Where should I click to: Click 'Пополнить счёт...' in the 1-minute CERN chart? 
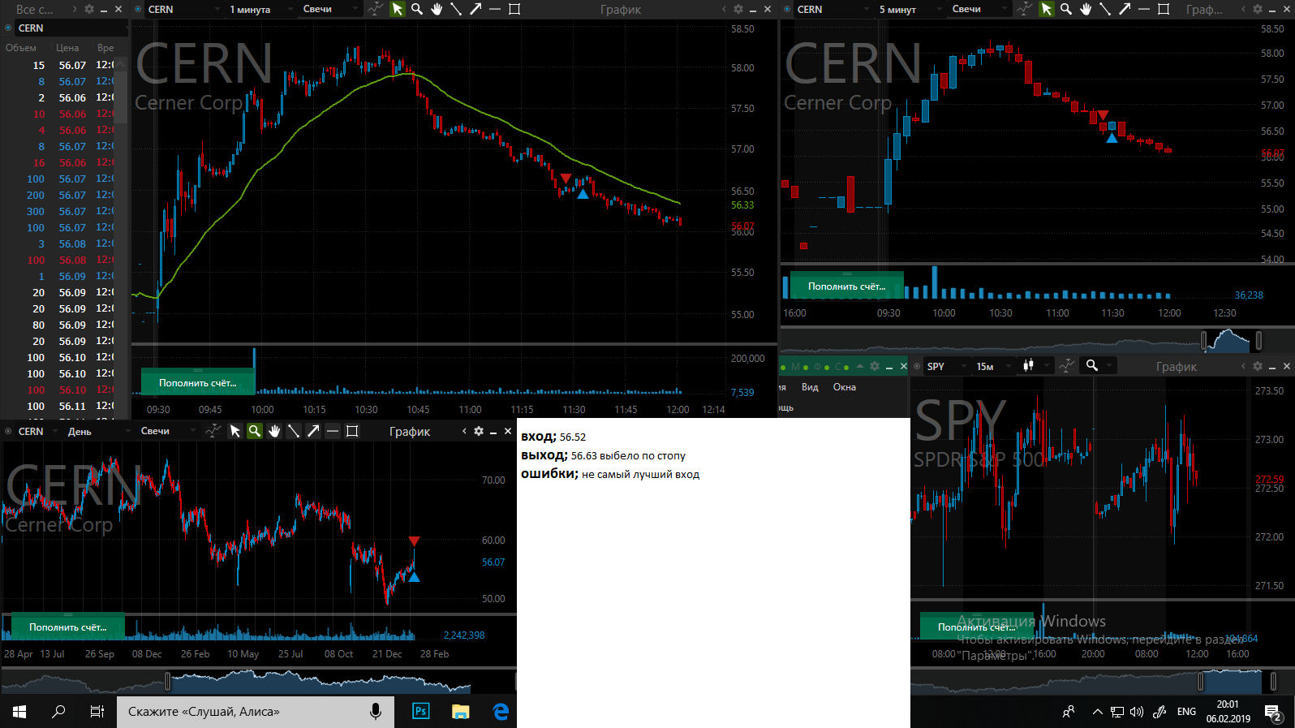click(x=198, y=382)
